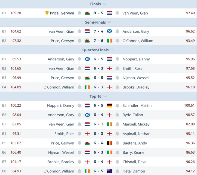This screenshot has height=175, width=197.
Task: Click the Irish flag beside Barry, Keane
Action: point(110,152)
